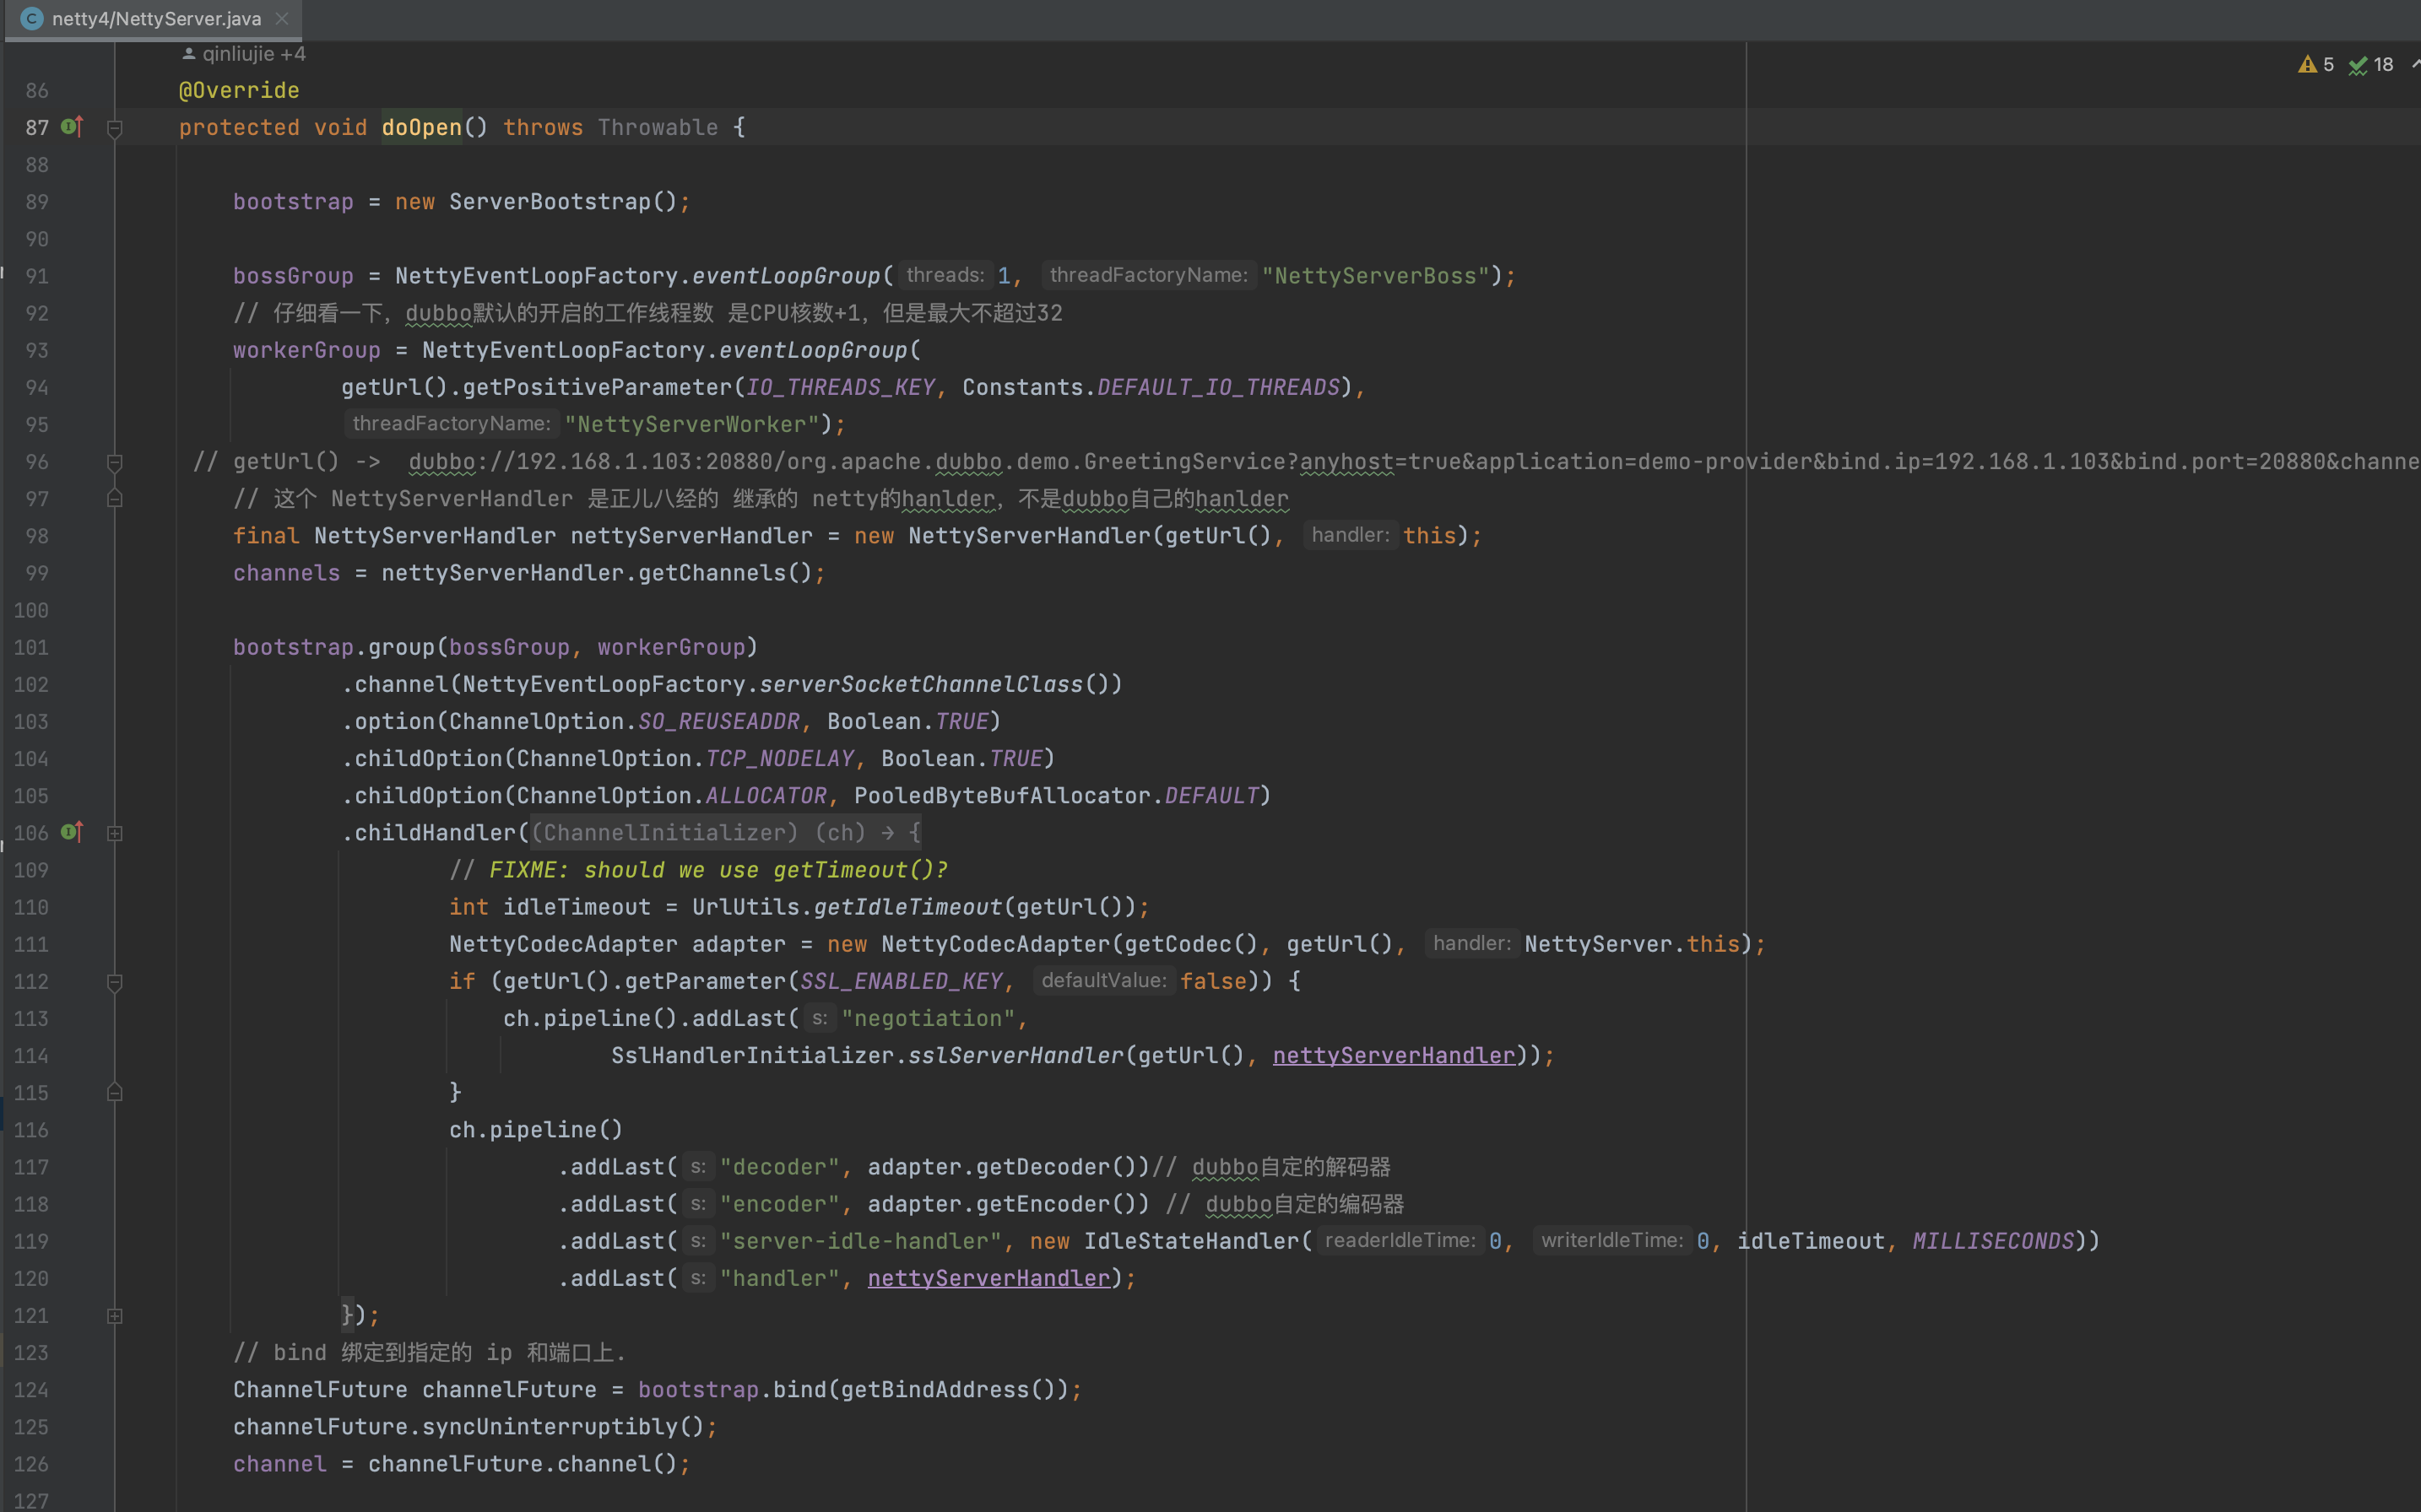
Task: Click the readerIdleTime: parameter hint
Action: click(x=1400, y=1240)
